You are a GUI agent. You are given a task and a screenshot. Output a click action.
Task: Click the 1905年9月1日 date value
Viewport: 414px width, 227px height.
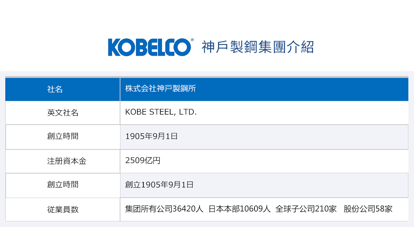[151, 136]
